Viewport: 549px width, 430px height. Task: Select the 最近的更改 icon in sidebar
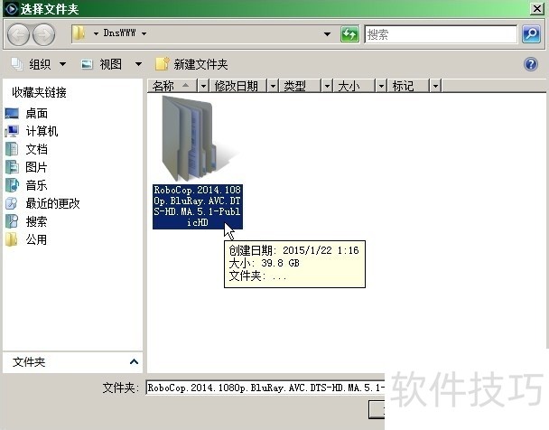[x=12, y=203]
